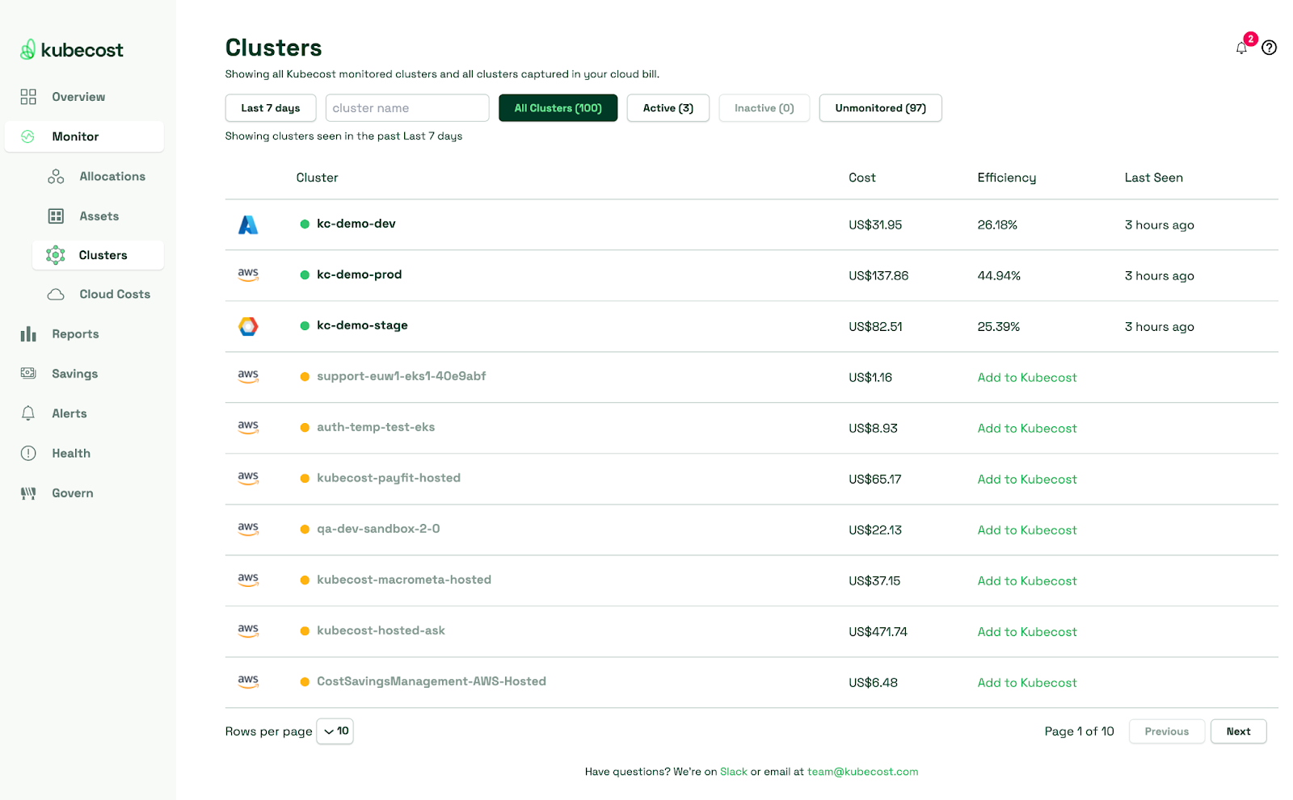
Task: Switch to the Unmonitored (97) filter
Action: coord(880,108)
